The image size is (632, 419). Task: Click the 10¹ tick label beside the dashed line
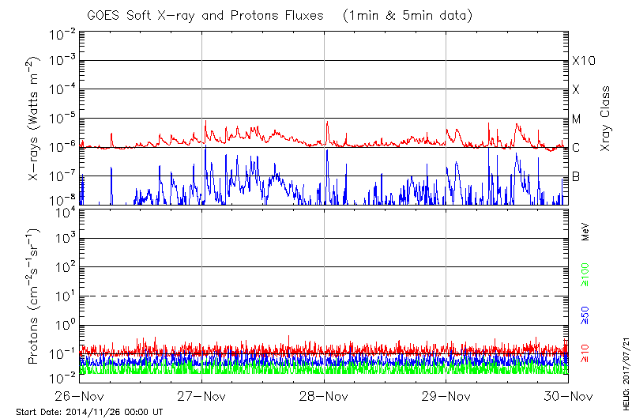coord(64,296)
